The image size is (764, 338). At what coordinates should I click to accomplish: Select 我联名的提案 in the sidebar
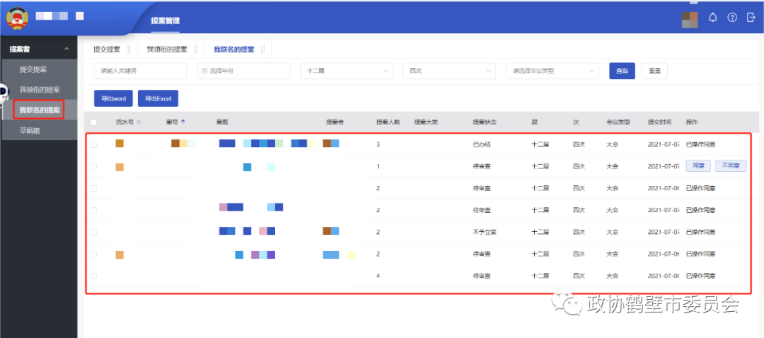click(38, 110)
